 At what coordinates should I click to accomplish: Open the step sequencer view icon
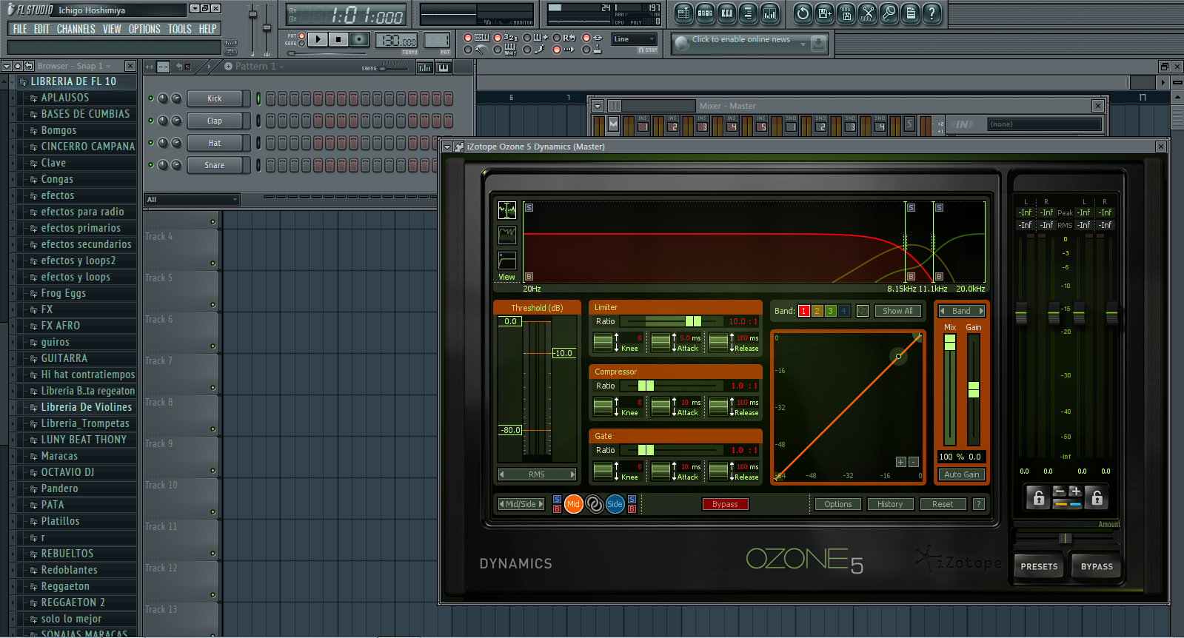pos(705,13)
